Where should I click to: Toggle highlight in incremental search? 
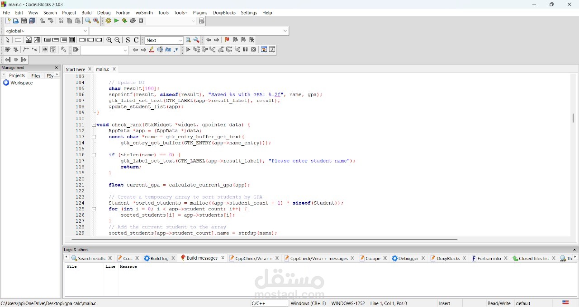(152, 50)
